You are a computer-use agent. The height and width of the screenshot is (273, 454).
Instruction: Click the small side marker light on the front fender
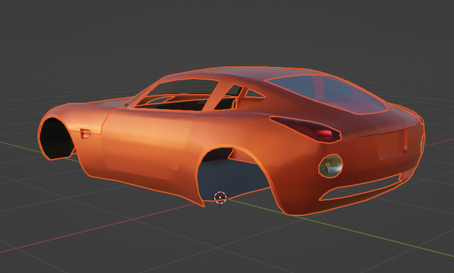85,133
